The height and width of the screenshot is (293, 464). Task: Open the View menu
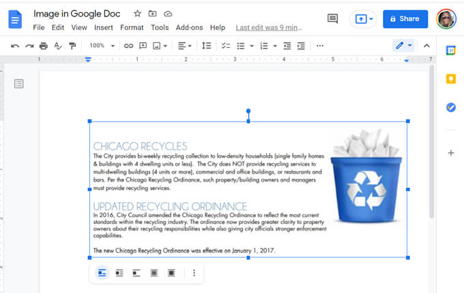click(79, 27)
